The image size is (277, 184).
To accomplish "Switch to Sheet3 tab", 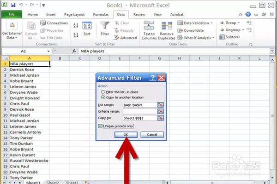I will pos(72,183).
